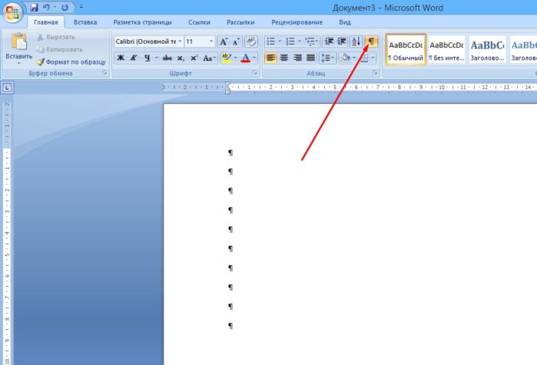This screenshot has width=537, height=365.
Task: Click the justify alignment icon
Action: point(310,58)
